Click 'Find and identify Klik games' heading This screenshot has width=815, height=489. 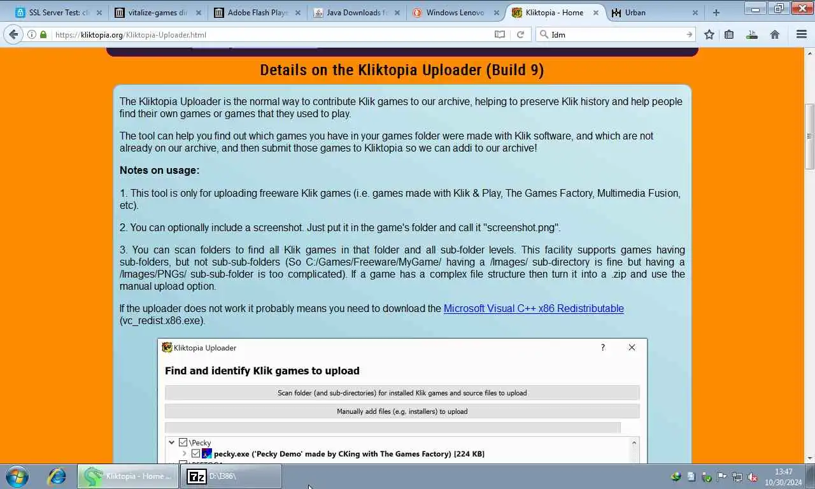tap(262, 371)
